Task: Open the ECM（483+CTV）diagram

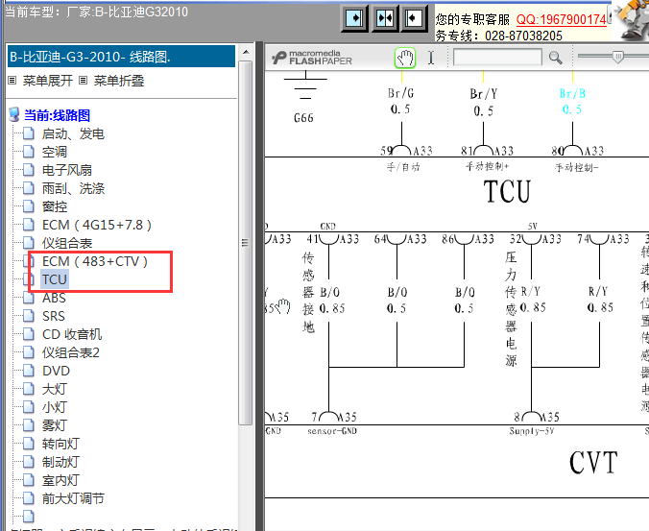Action: tap(95, 261)
